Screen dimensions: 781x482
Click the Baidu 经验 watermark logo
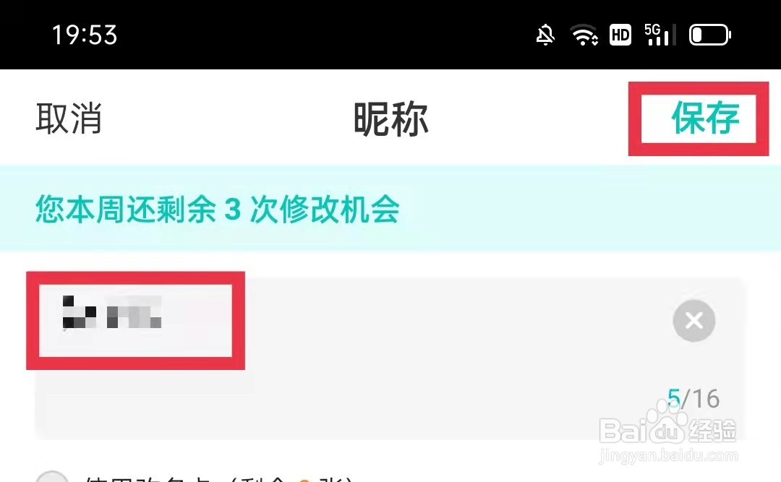pos(667,429)
